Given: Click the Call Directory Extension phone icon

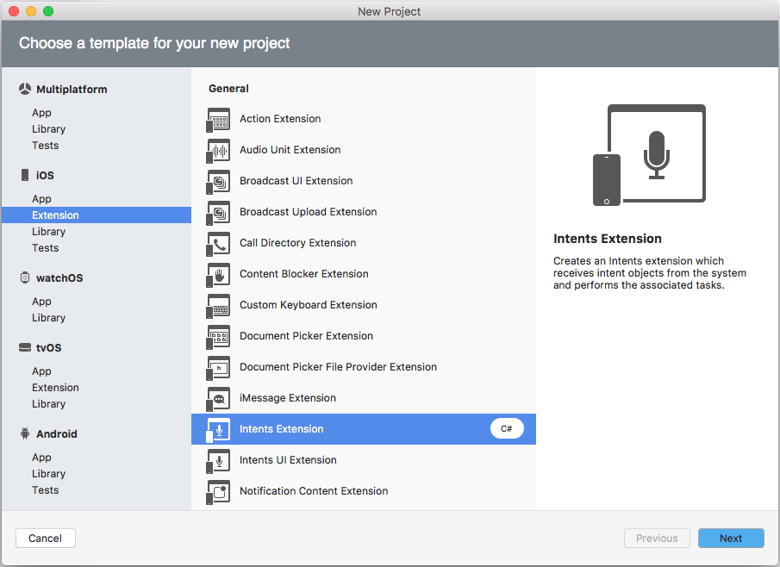Looking at the screenshot, I should [x=219, y=244].
